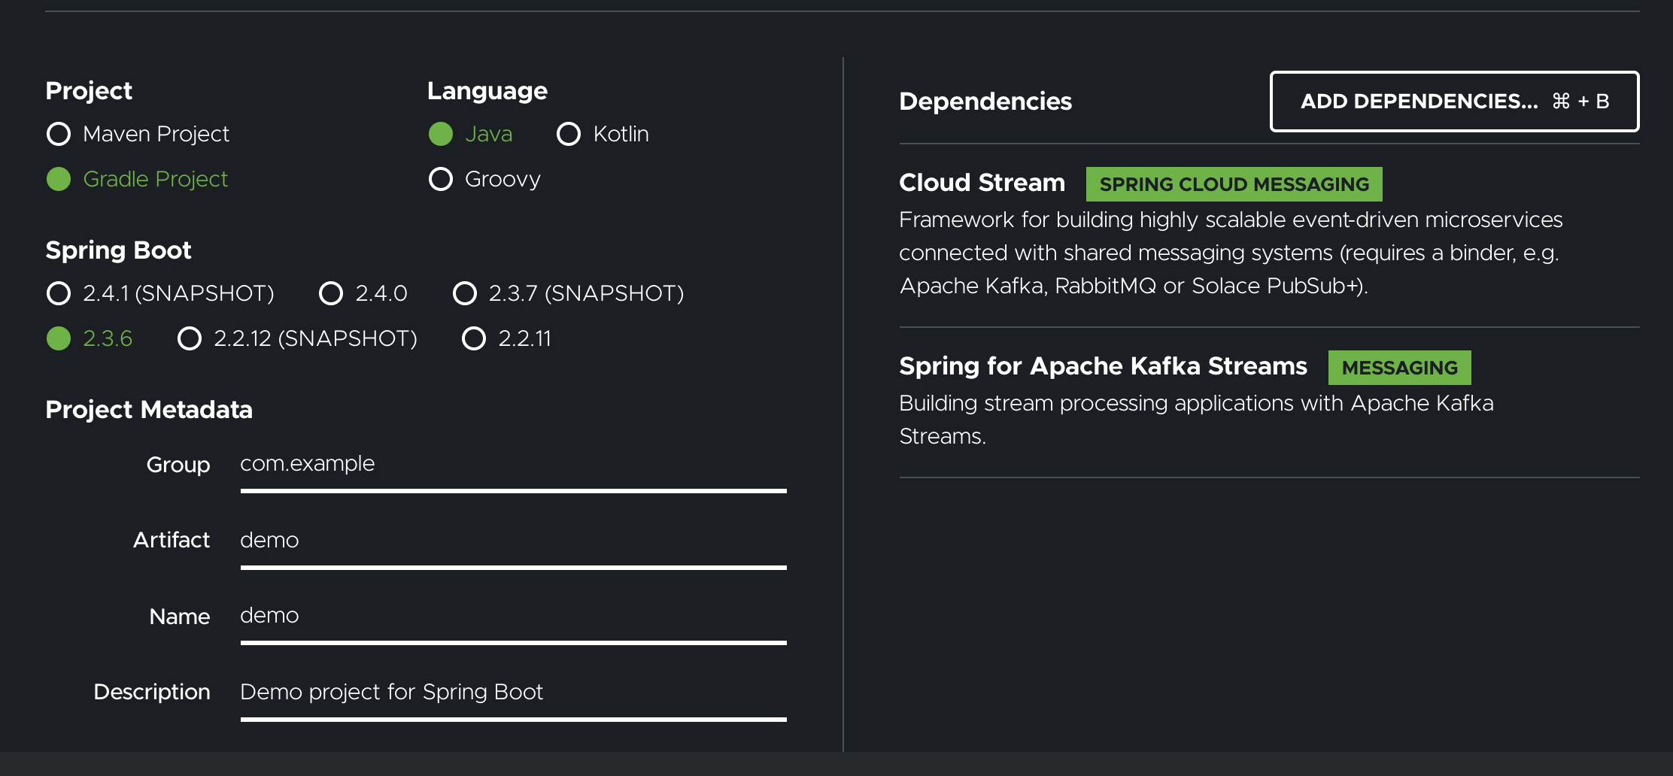
Task: Select Spring Boot version 2.4.0
Action: pyautogui.click(x=331, y=294)
